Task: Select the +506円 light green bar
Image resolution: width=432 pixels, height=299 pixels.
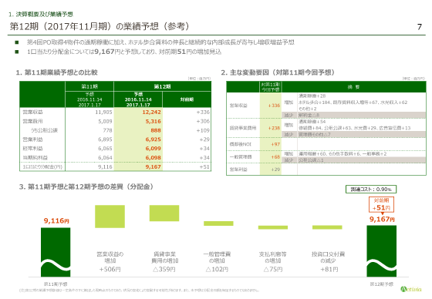Action: [x=110, y=217]
